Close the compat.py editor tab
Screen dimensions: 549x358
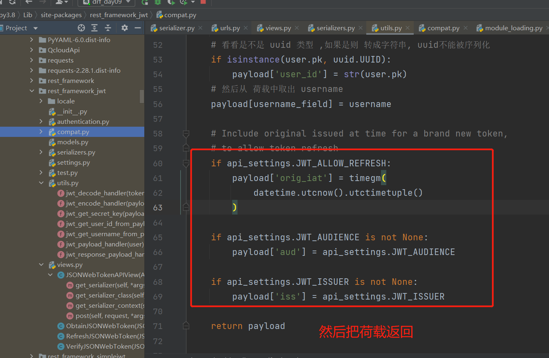[x=465, y=28]
